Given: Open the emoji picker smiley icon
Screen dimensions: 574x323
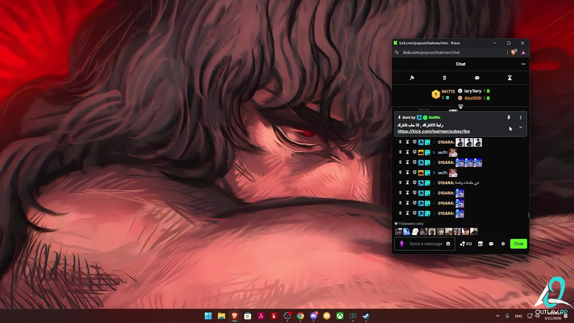Looking at the screenshot, I should (448, 244).
